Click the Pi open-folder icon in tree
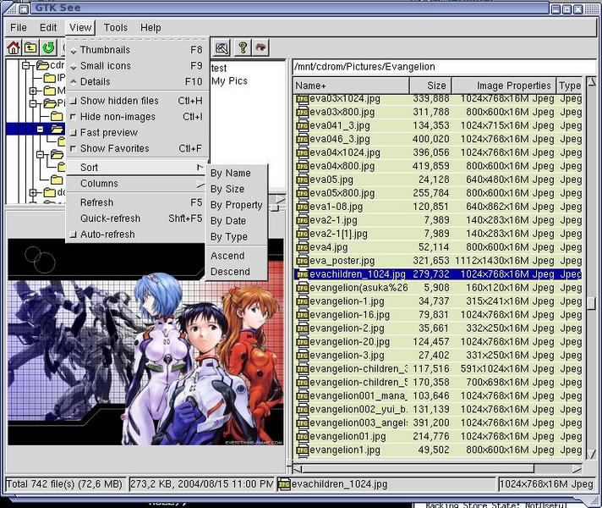This screenshot has width=602, height=508. click(50, 103)
